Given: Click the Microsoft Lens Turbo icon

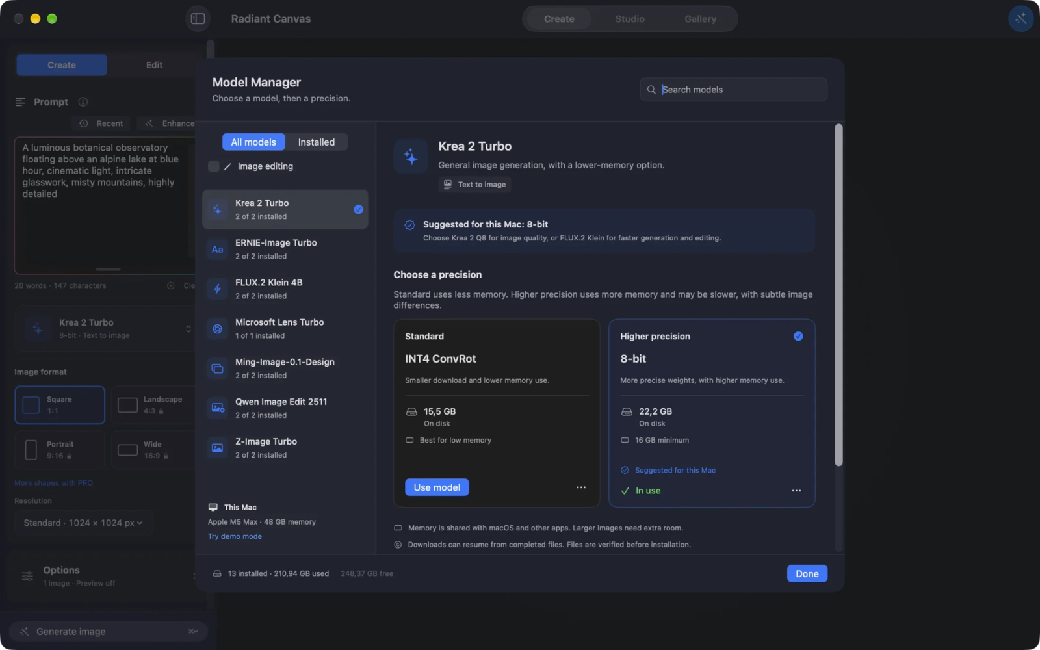Looking at the screenshot, I should coord(217,329).
